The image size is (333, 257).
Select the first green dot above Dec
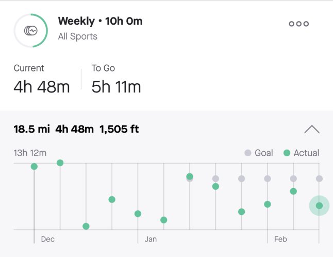[x=34, y=167]
